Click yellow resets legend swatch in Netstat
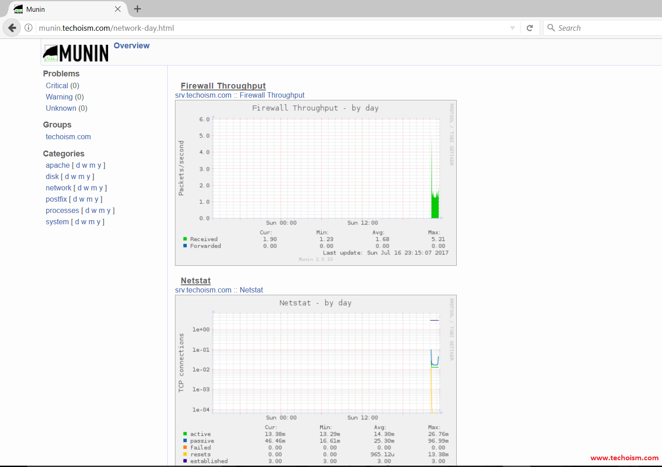Image resolution: width=662 pixels, height=467 pixels. click(185, 454)
